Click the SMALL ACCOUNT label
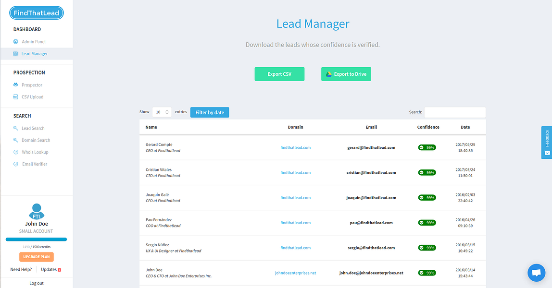The width and height of the screenshot is (552, 288). click(x=36, y=231)
